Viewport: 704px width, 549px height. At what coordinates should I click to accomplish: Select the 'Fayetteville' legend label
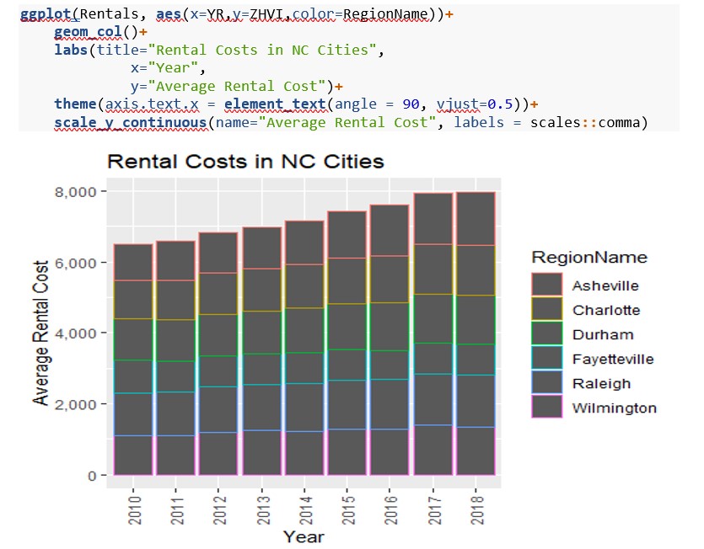(613, 359)
